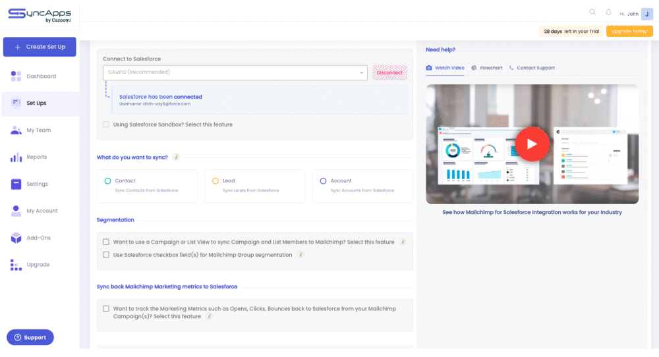
Task: Click the camera icon beside Watch Video
Action: click(x=429, y=68)
